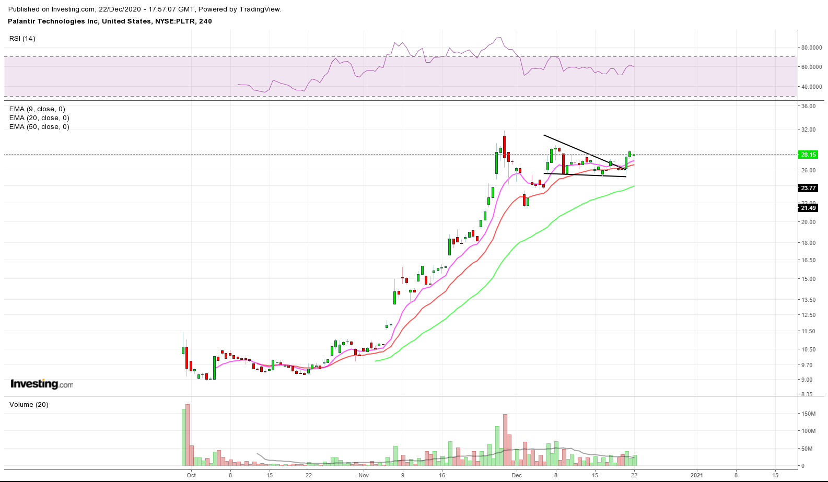
Task: Select the Palantir Technologies Inc chart title
Action: (110, 21)
